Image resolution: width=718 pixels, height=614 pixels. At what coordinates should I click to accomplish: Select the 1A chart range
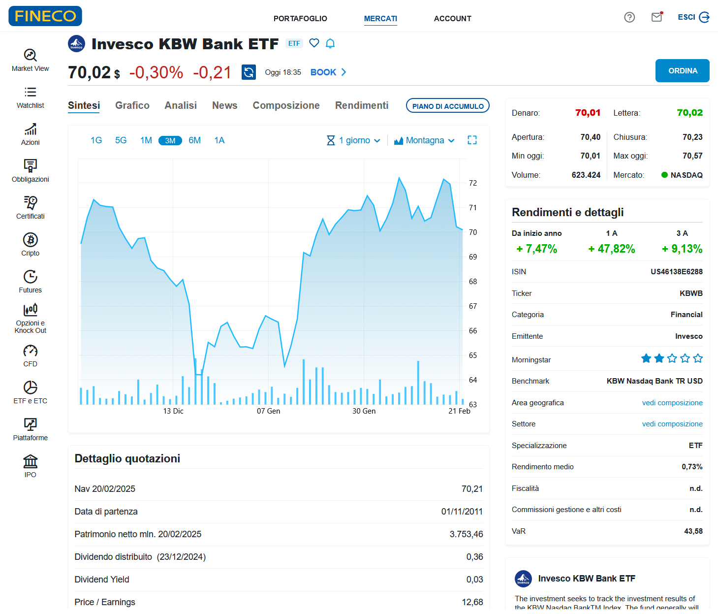click(x=219, y=140)
